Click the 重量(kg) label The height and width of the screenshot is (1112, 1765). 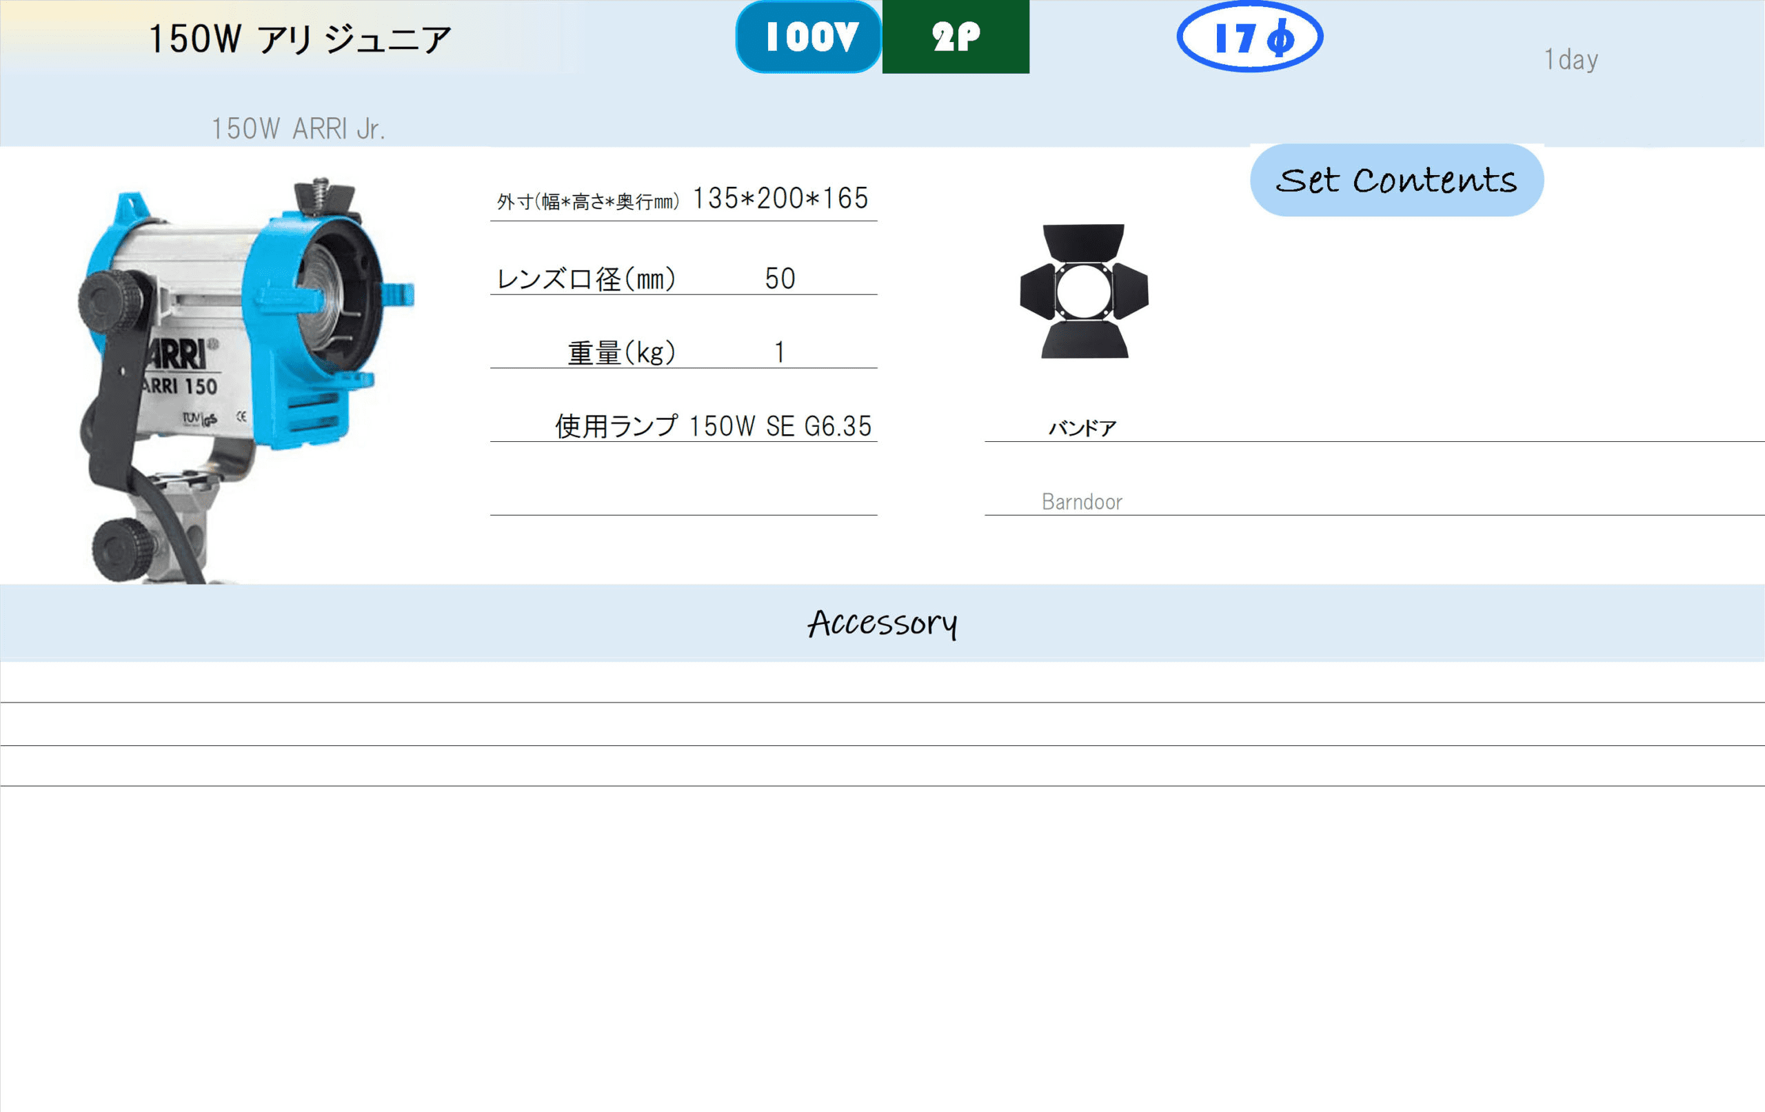point(622,352)
